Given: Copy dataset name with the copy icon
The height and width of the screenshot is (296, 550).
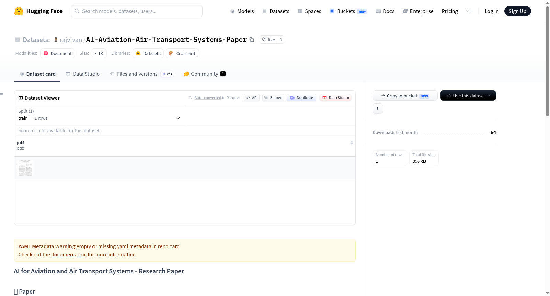Looking at the screenshot, I should [252, 40].
